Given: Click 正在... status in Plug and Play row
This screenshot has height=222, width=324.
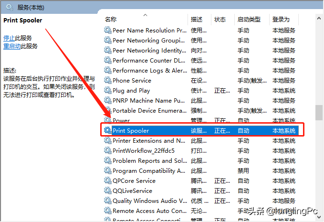Looking at the screenshot, I should (x=222, y=91).
